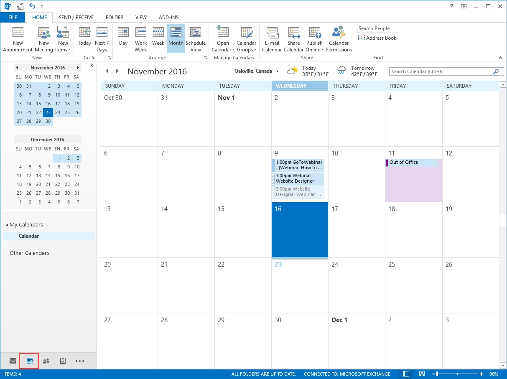Select Other Calendars group

[x=29, y=253]
